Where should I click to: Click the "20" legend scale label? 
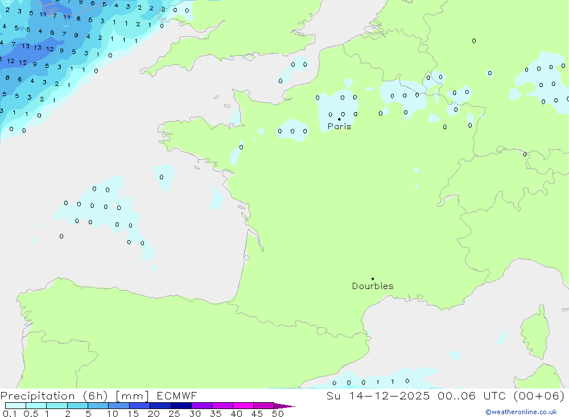[x=154, y=414]
